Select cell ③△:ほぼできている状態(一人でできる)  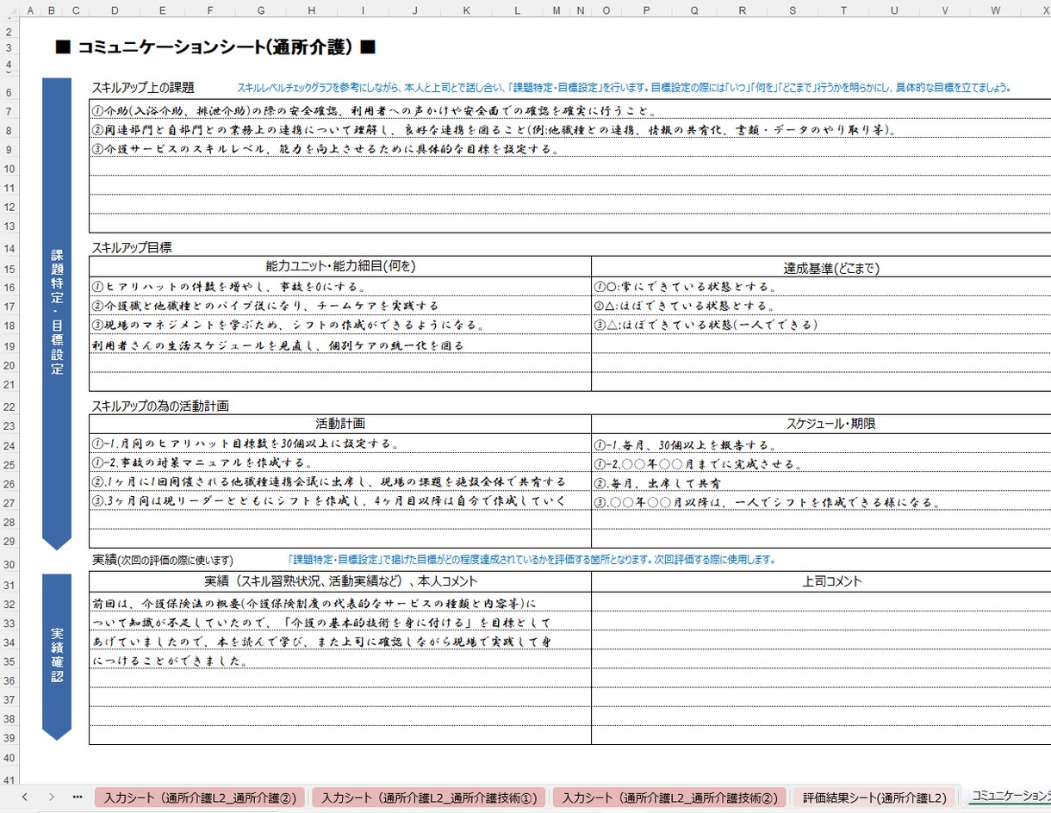(x=821, y=326)
